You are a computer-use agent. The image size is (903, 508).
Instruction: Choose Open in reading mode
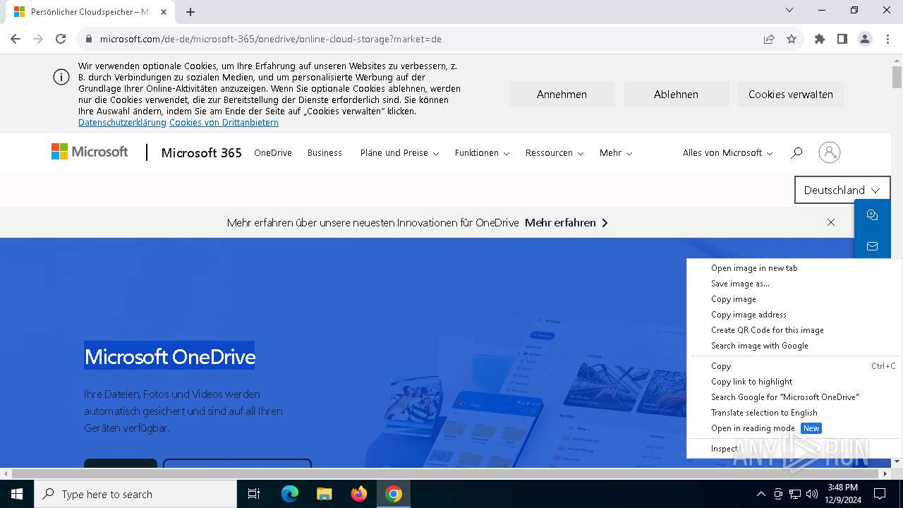pos(794,428)
